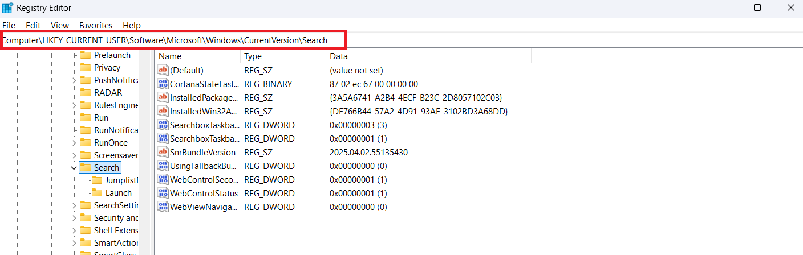Click the Prelaunch folder icon

coord(86,55)
